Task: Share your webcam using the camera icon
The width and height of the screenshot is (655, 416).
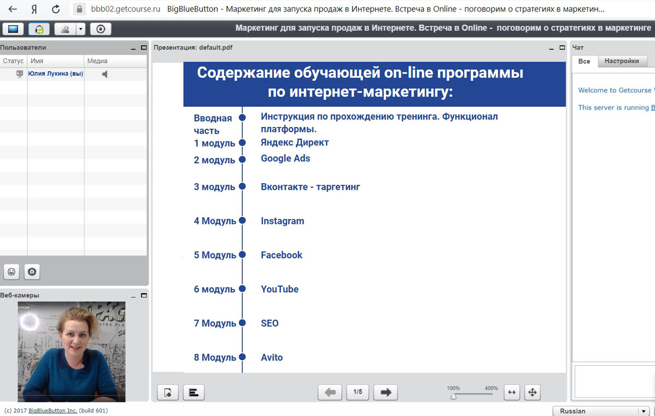Action: pyautogui.click(x=65, y=29)
